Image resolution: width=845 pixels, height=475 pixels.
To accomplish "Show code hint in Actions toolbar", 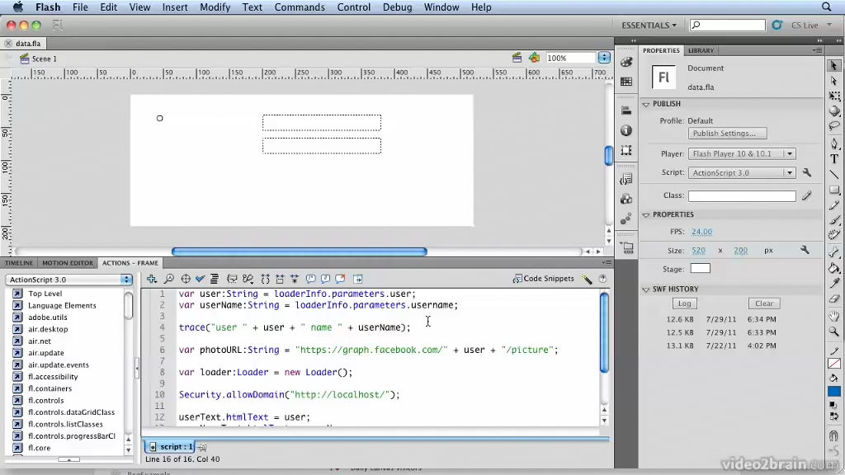I will (232, 279).
